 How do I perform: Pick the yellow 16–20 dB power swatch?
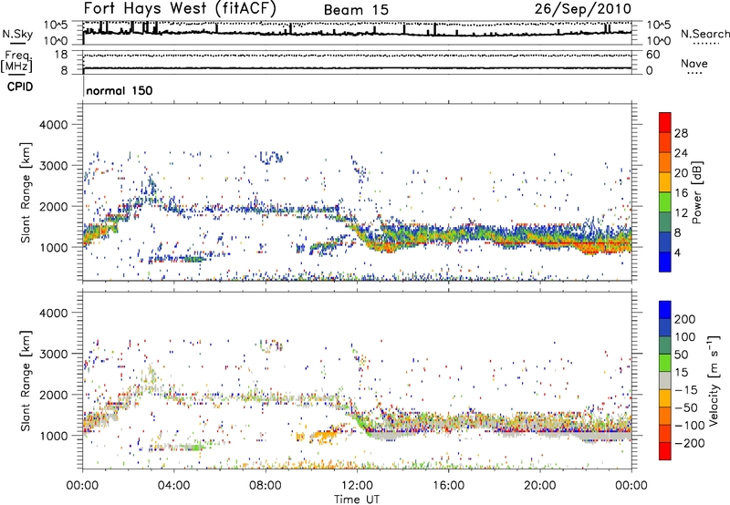pos(665,182)
